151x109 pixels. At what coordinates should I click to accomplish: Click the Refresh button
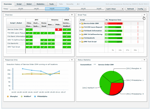[130, 9]
